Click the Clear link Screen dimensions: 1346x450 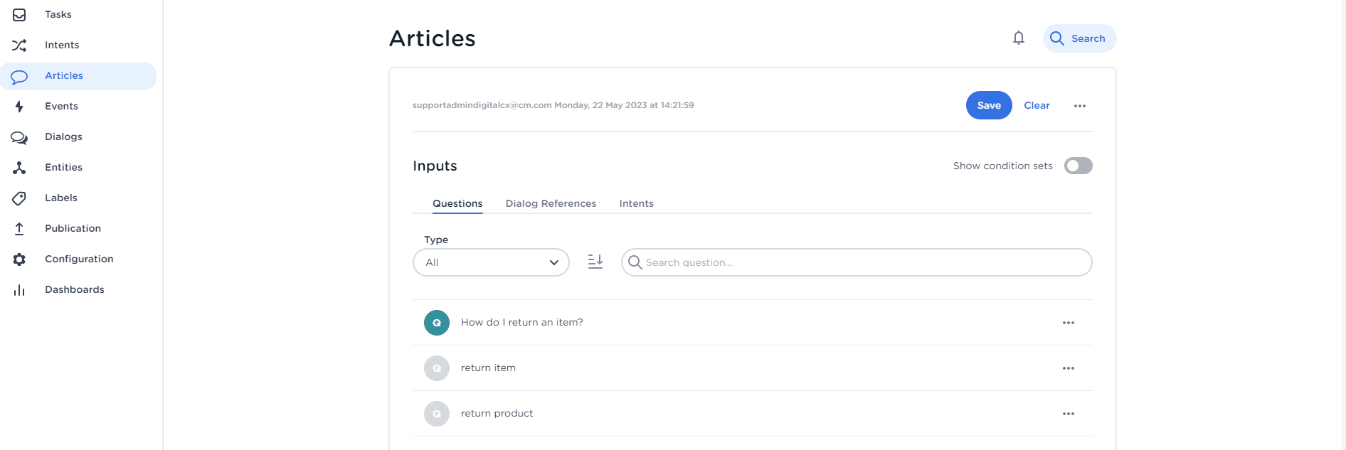pos(1037,106)
